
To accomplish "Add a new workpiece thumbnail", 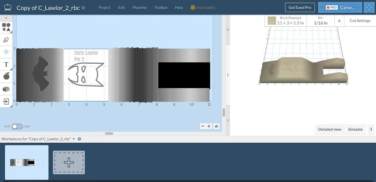I will [x=69, y=162].
